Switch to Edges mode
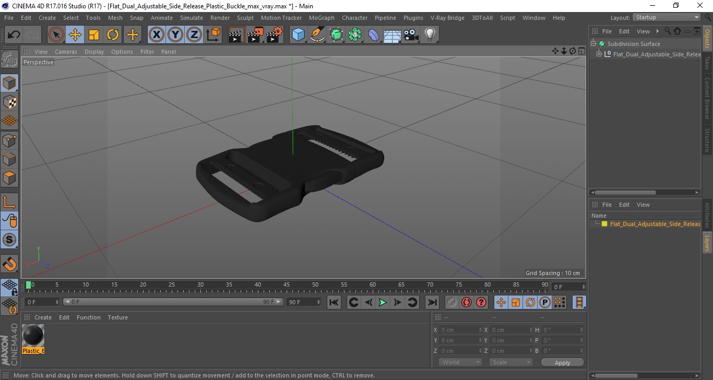Screen dimensions: 713x380 9,159
